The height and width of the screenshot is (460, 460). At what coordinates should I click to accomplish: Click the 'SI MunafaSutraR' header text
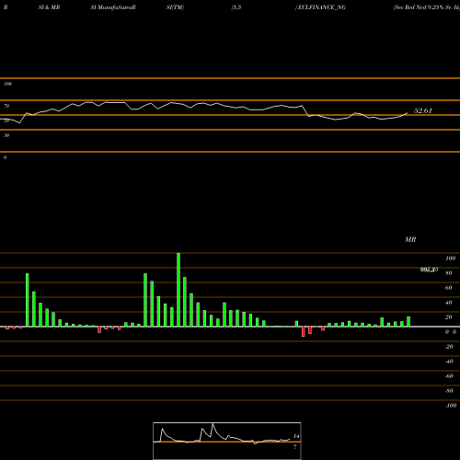coord(113,7)
